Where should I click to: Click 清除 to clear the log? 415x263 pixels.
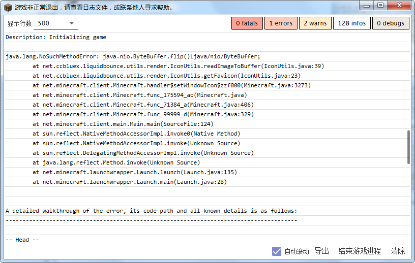coord(398,251)
